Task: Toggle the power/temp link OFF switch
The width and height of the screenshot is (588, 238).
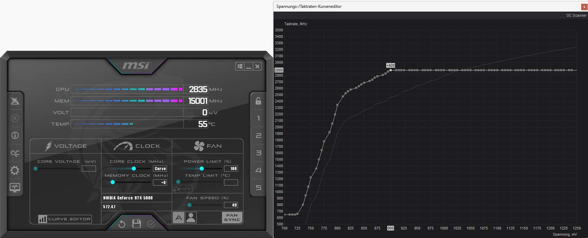Action: pyautogui.click(x=183, y=189)
